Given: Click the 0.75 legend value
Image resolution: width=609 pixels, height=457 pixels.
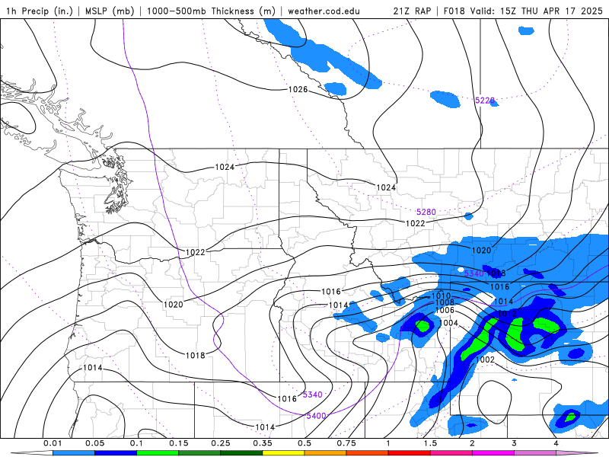Looking at the screenshot, I should [346, 443].
